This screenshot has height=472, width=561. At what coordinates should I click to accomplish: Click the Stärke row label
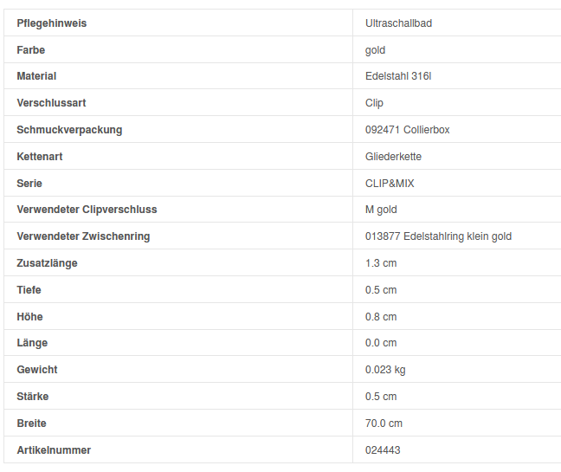pos(33,397)
